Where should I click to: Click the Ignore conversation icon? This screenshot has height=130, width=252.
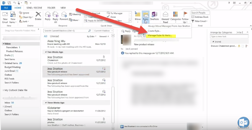[x=21, y=13]
